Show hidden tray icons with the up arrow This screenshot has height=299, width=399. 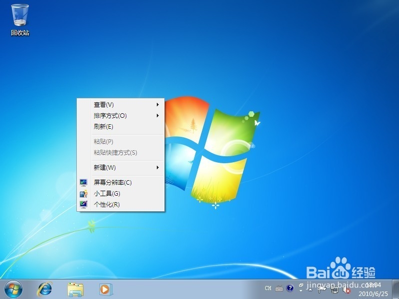[x=310, y=289]
